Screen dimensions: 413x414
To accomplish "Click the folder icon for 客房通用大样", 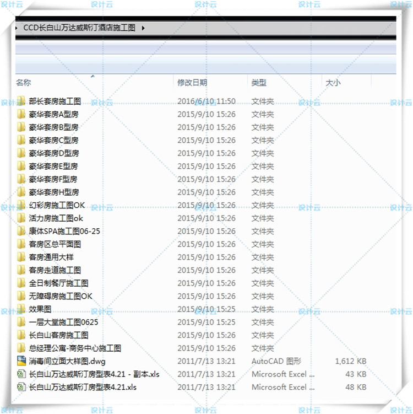I will 21,257.
